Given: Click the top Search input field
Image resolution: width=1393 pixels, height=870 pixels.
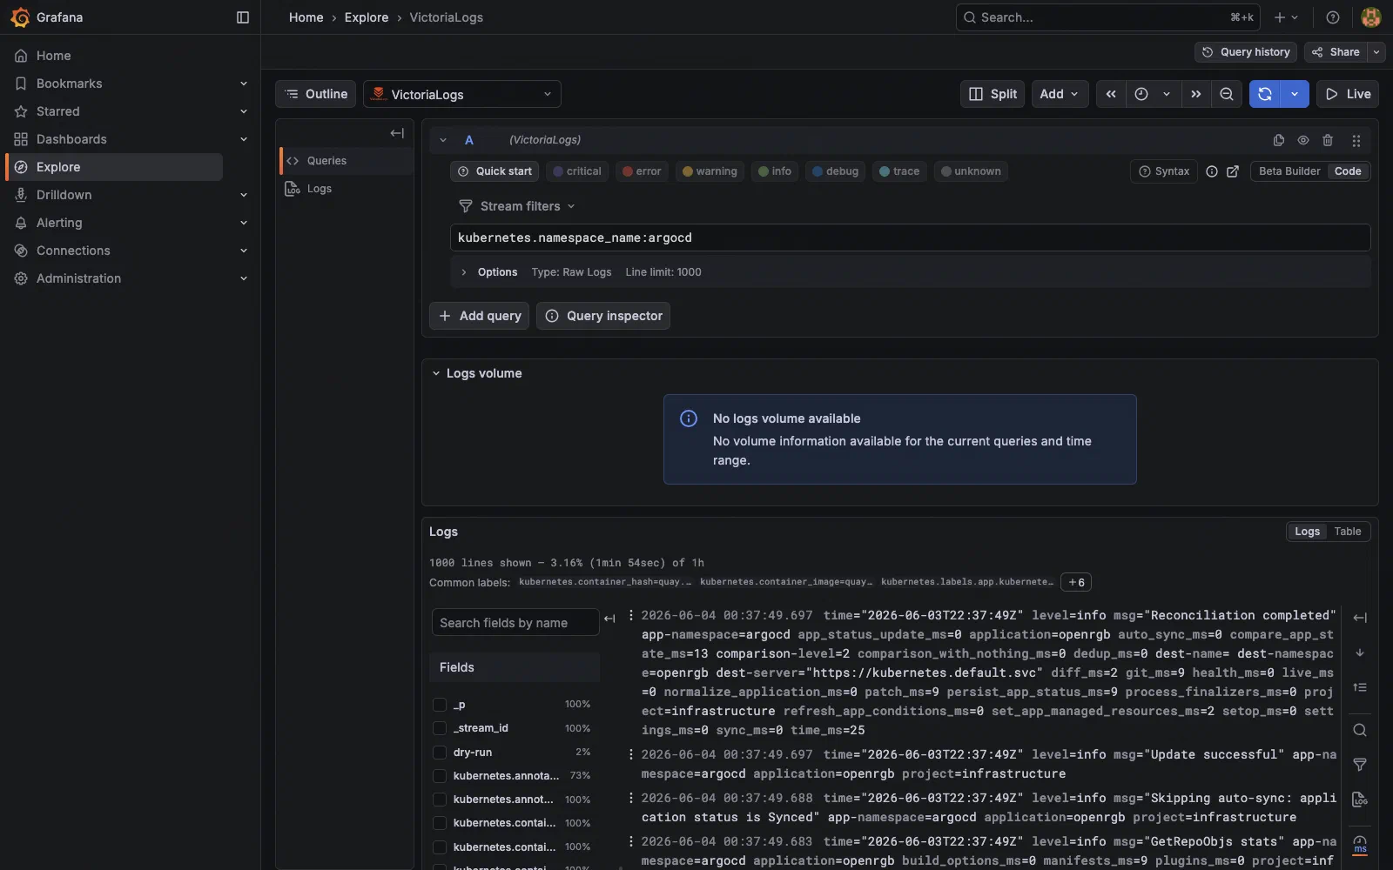Looking at the screenshot, I should [1107, 17].
